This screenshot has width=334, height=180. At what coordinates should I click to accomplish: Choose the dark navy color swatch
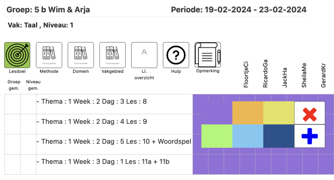[x=279, y=136]
